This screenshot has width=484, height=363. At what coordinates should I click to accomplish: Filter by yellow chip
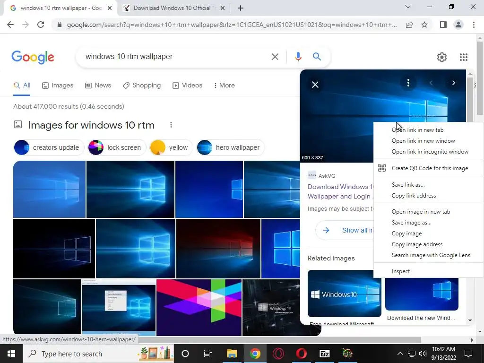tap(171, 147)
